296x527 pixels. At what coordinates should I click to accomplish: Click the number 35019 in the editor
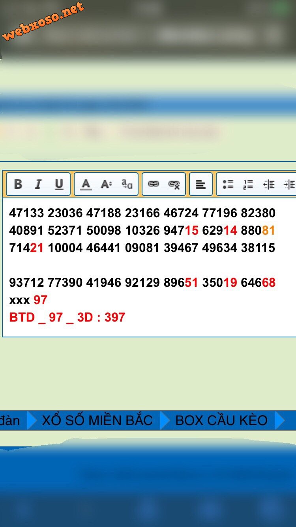click(220, 282)
